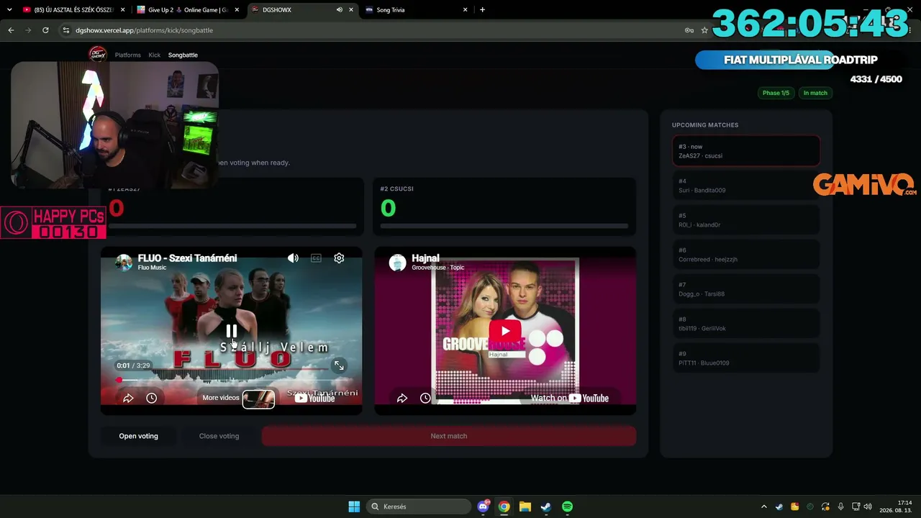Open Groovehouse Topic channel avatar
Viewport: 921px width, 518px height.
(x=397, y=262)
